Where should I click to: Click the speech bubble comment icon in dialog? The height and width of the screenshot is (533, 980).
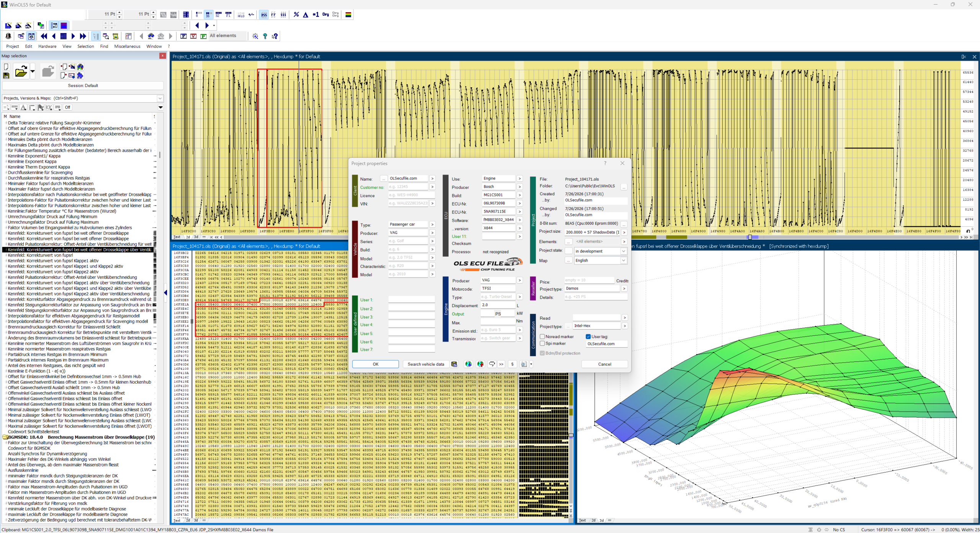point(492,364)
